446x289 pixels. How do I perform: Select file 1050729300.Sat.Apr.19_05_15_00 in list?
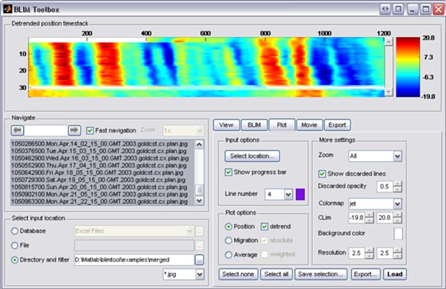point(102,180)
